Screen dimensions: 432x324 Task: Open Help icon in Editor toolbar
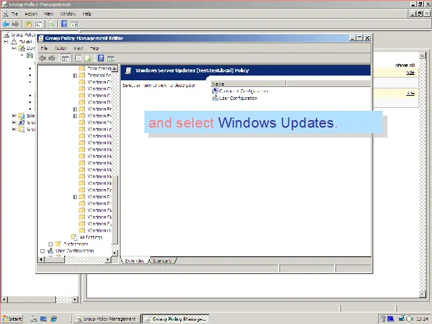101,58
